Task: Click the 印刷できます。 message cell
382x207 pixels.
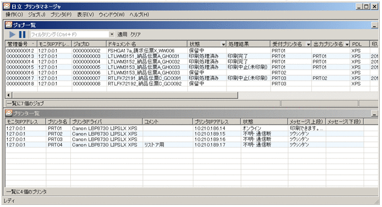Action: 307,129
